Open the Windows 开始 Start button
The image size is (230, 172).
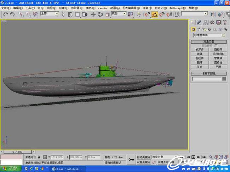point(11,169)
